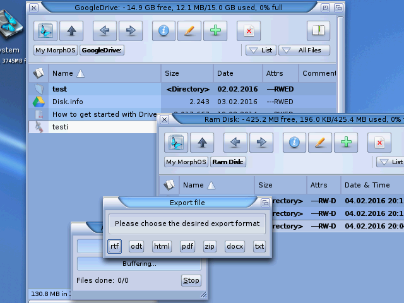
Task: Click the rename pencil icon in Ram Disk window
Action: [320, 143]
